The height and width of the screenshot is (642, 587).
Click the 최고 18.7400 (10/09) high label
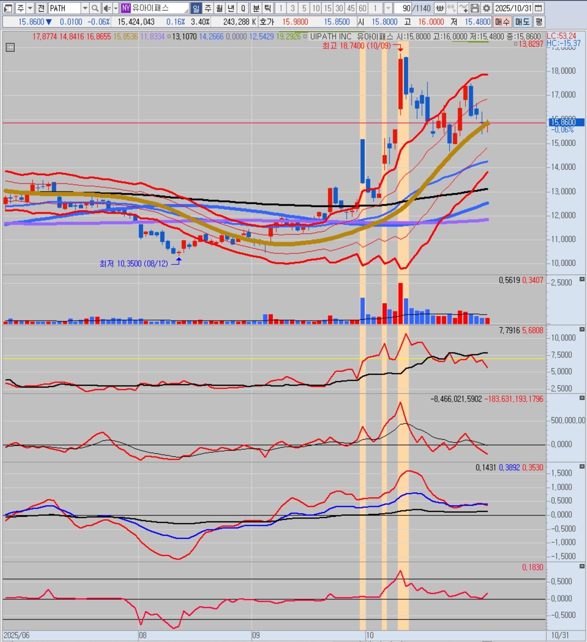(356, 46)
